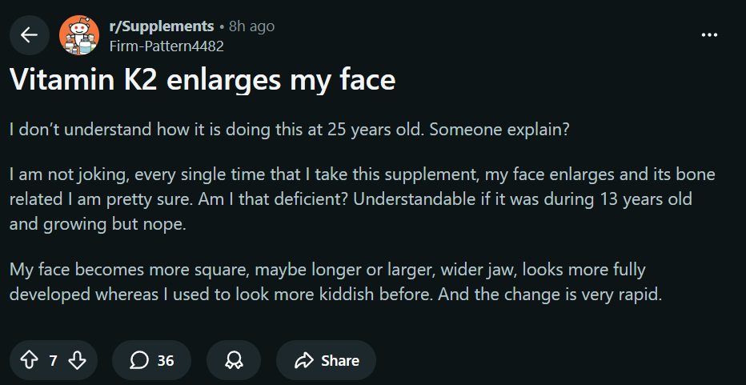Open the 36 comments count
Viewport: 746px width, 385px height.
coord(165,360)
